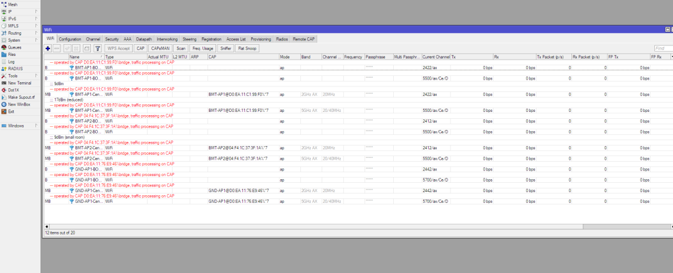
Task: Open the Provisioning tab
Action: click(261, 39)
